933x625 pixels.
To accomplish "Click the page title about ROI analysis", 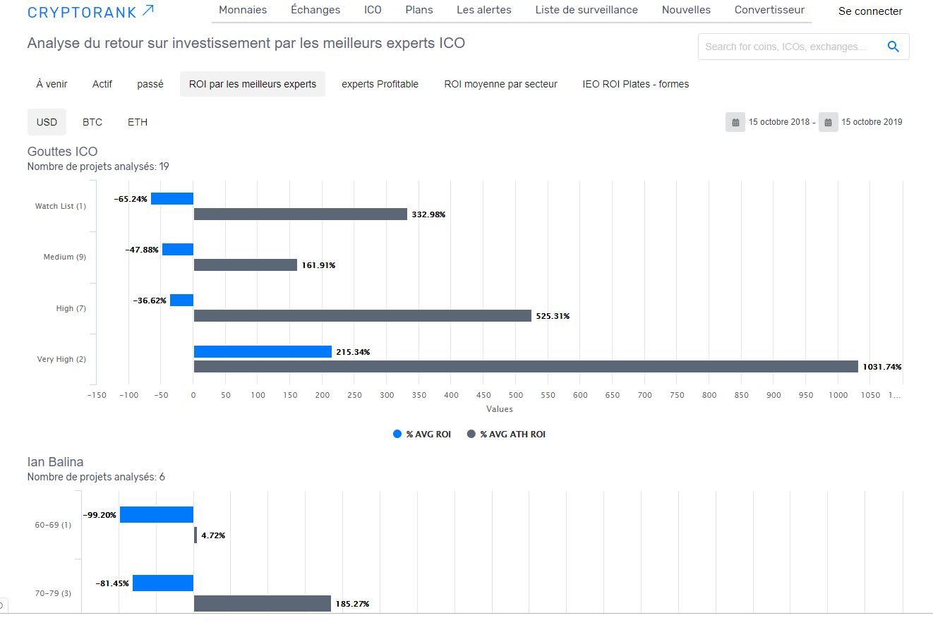I will point(246,43).
